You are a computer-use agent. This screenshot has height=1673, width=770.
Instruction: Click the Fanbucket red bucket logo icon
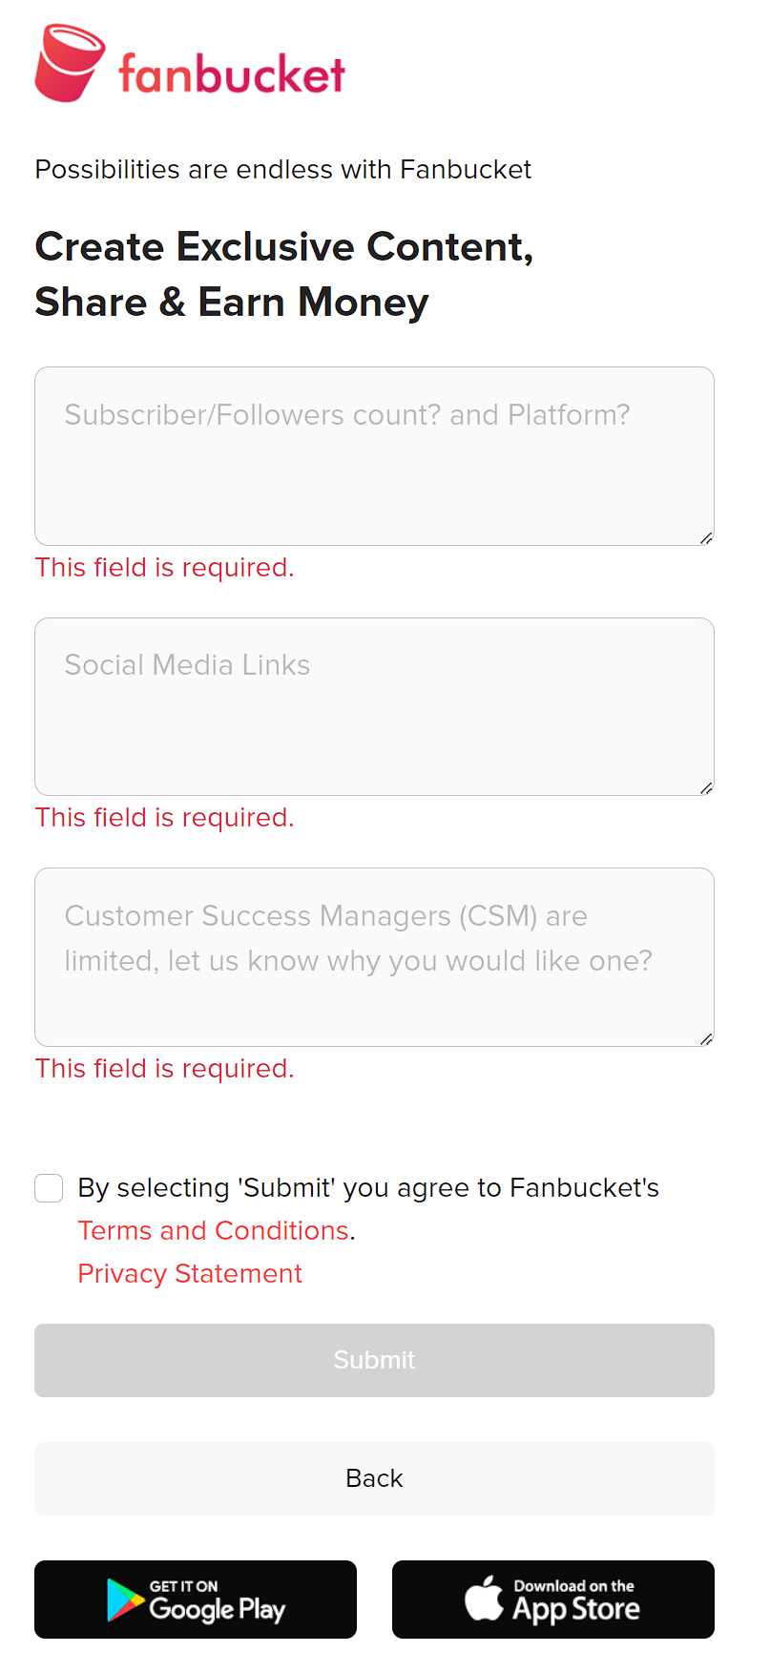(x=69, y=63)
